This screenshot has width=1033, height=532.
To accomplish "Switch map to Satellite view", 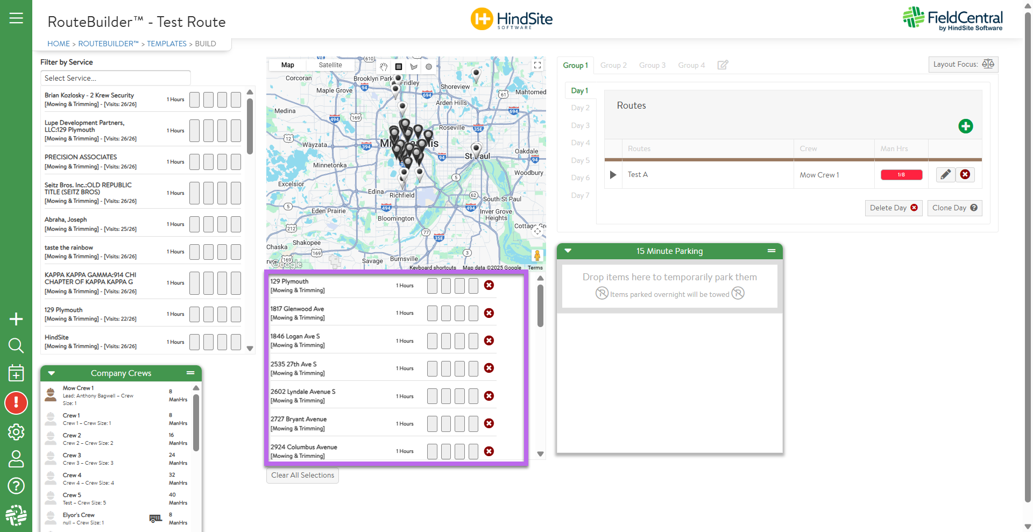I will 330,65.
